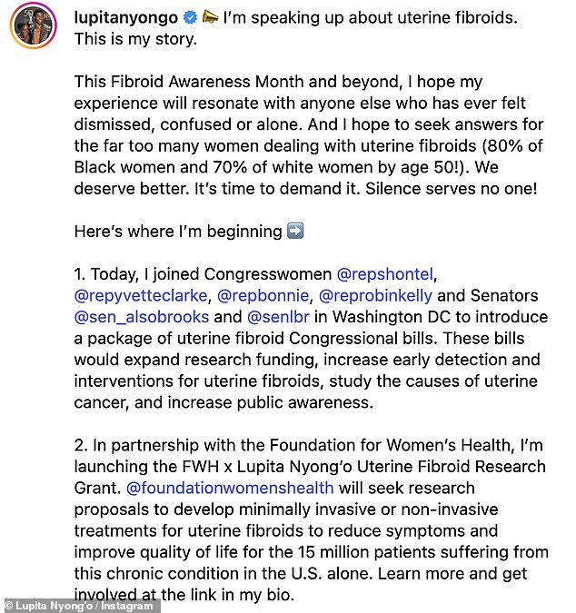Click the megaphone emoji after the username

click(x=209, y=17)
